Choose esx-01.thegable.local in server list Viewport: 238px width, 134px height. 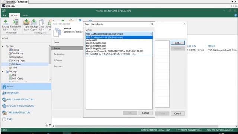click(119, 43)
